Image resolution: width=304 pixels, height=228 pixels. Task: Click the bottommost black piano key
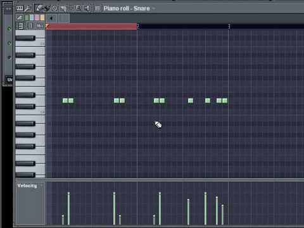pyautogui.click(x=25, y=175)
